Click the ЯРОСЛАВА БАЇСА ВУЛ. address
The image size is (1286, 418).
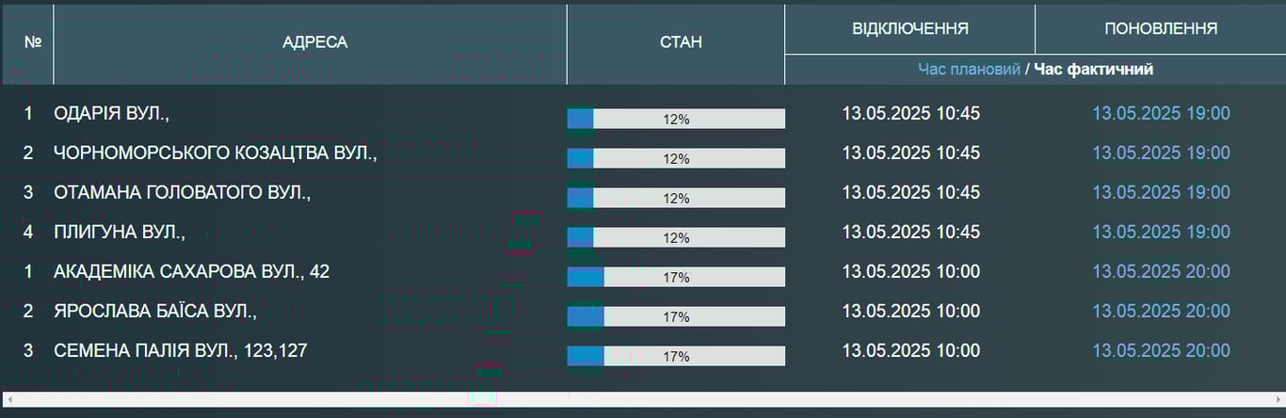[155, 311]
